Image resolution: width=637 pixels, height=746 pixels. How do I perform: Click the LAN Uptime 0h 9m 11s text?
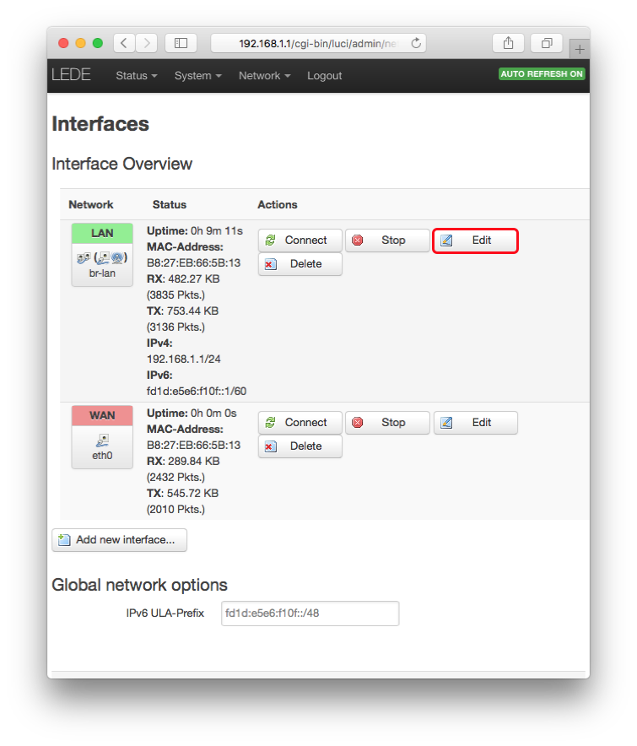[x=195, y=230]
